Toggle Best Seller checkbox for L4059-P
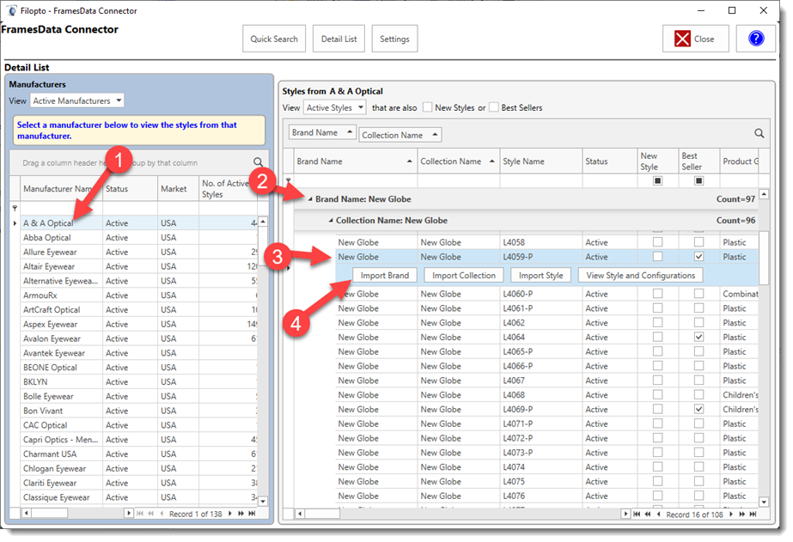This screenshot has height=542, width=793. [698, 256]
